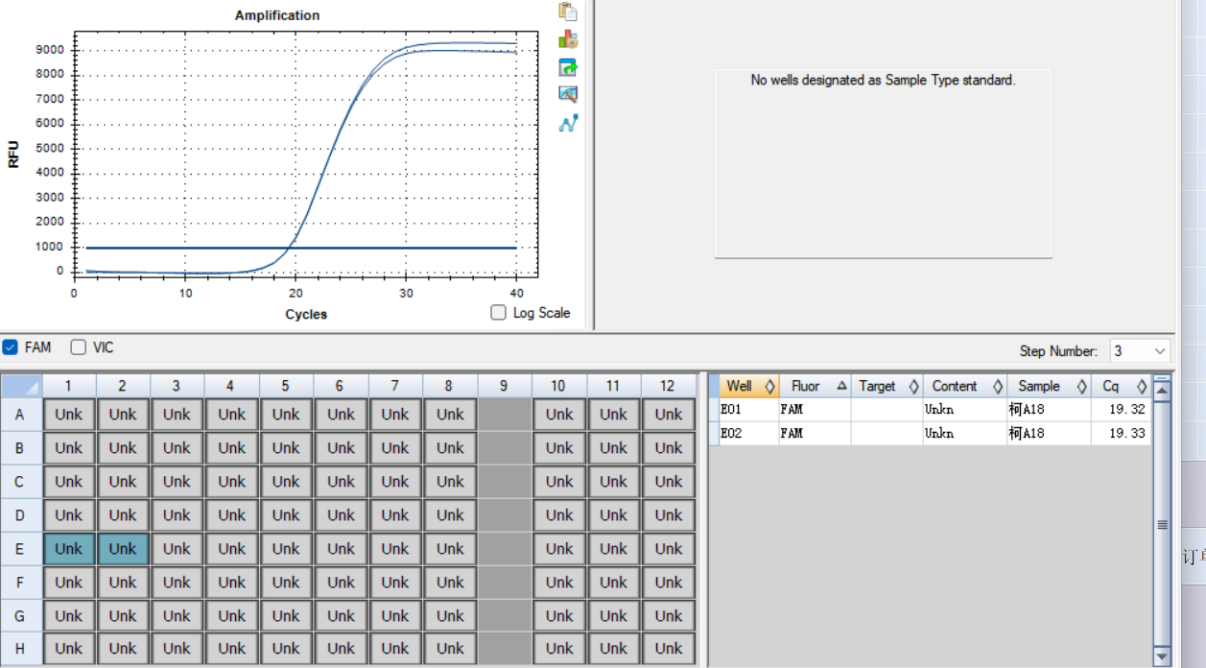Copy the amplification chart to clipboard

click(568, 12)
